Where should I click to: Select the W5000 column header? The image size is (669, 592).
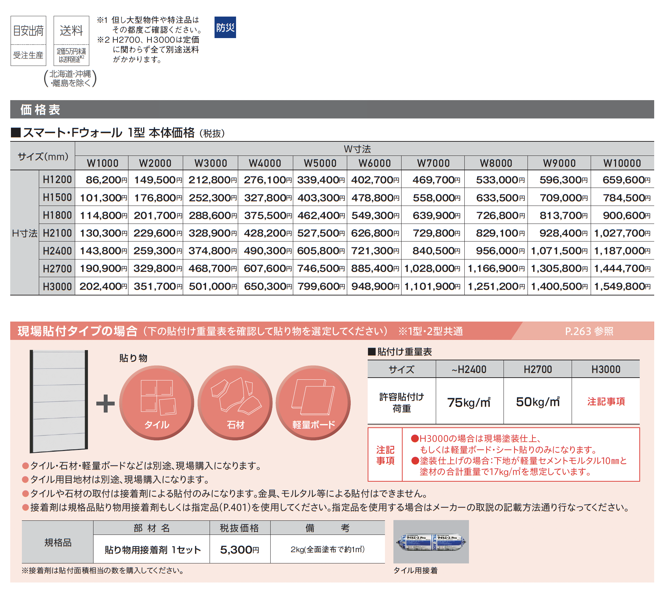click(x=320, y=163)
